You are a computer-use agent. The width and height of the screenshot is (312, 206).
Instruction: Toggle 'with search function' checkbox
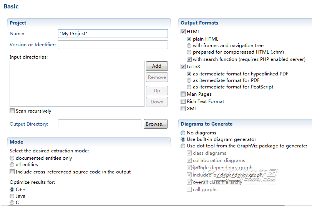point(189,59)
